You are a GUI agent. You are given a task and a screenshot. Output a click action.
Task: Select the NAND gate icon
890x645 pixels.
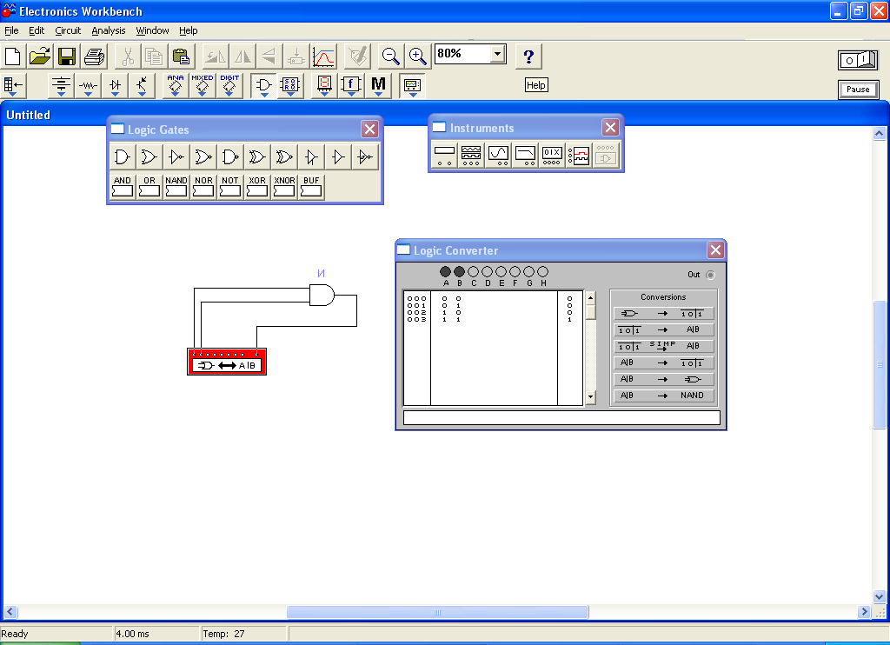coord(229,156)
